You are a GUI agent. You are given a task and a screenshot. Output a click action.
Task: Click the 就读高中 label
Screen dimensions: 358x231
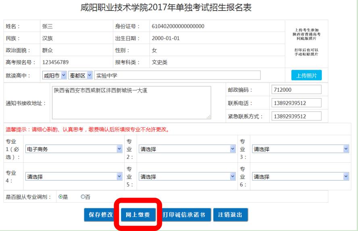click(18, 75)
